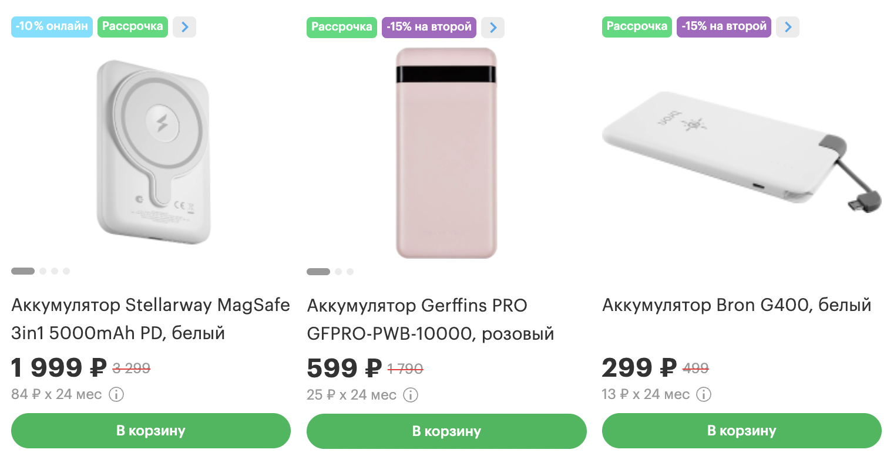Add Bron G400 battery to cart
The image size is (887, 453).
point(741,431)
